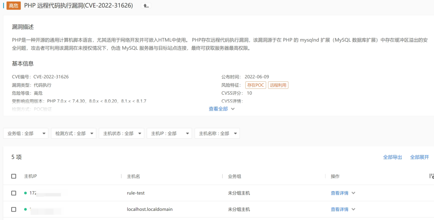Click the rule-test host name
This screenshot has width=434, height=220.
pos(136,193)
